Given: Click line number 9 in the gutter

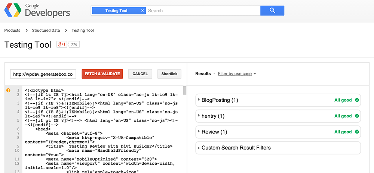Looking at the screenshot, I should click(x=18, y=147).
